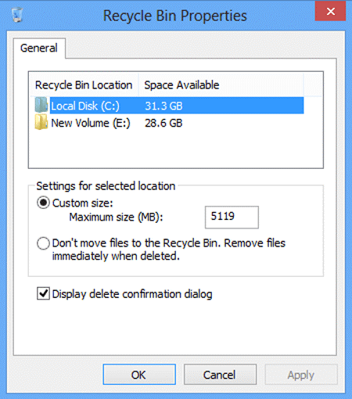The height and width of the screenshot is (399, 352).
Task: Click empty area below New Volume in list
Action: click(176, 149)
